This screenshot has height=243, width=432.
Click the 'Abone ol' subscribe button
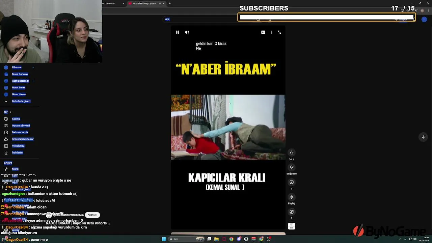(92, 215)
